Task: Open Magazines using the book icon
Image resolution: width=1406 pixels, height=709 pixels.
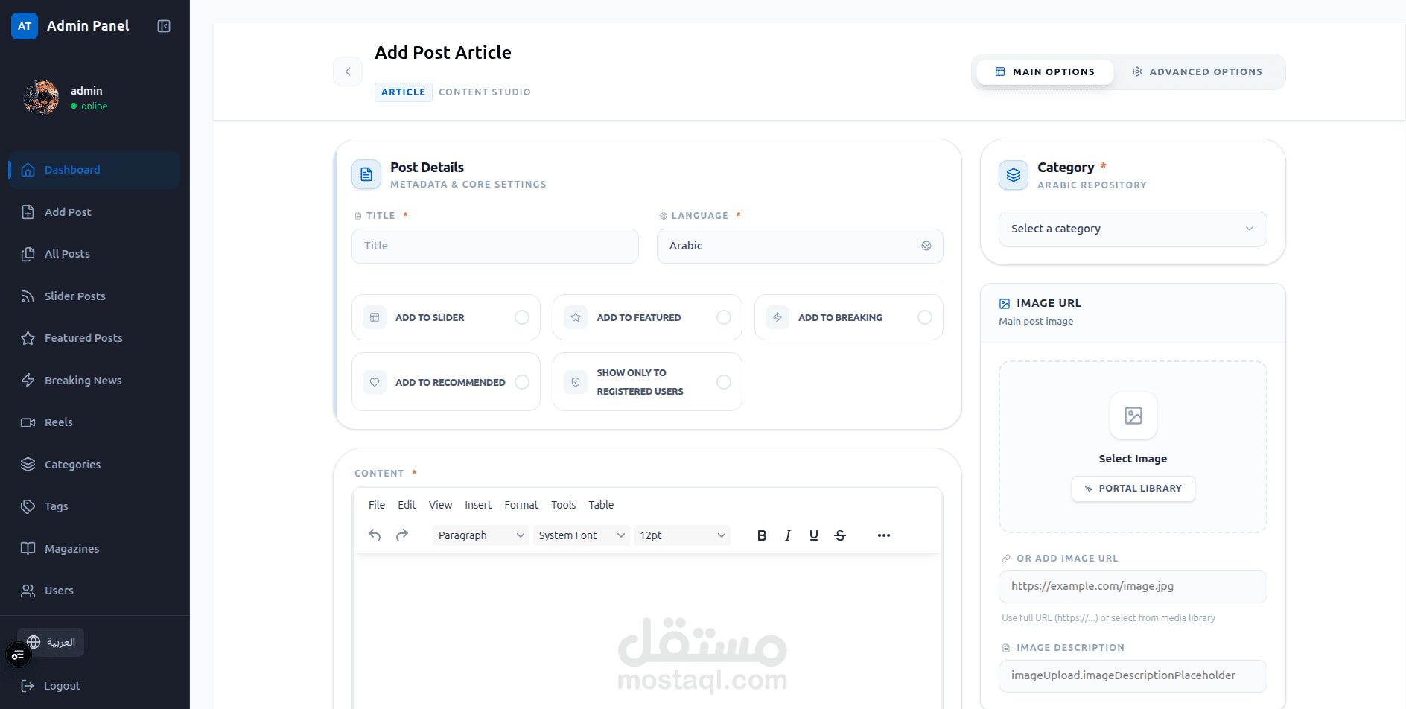Action: point(28,548)
